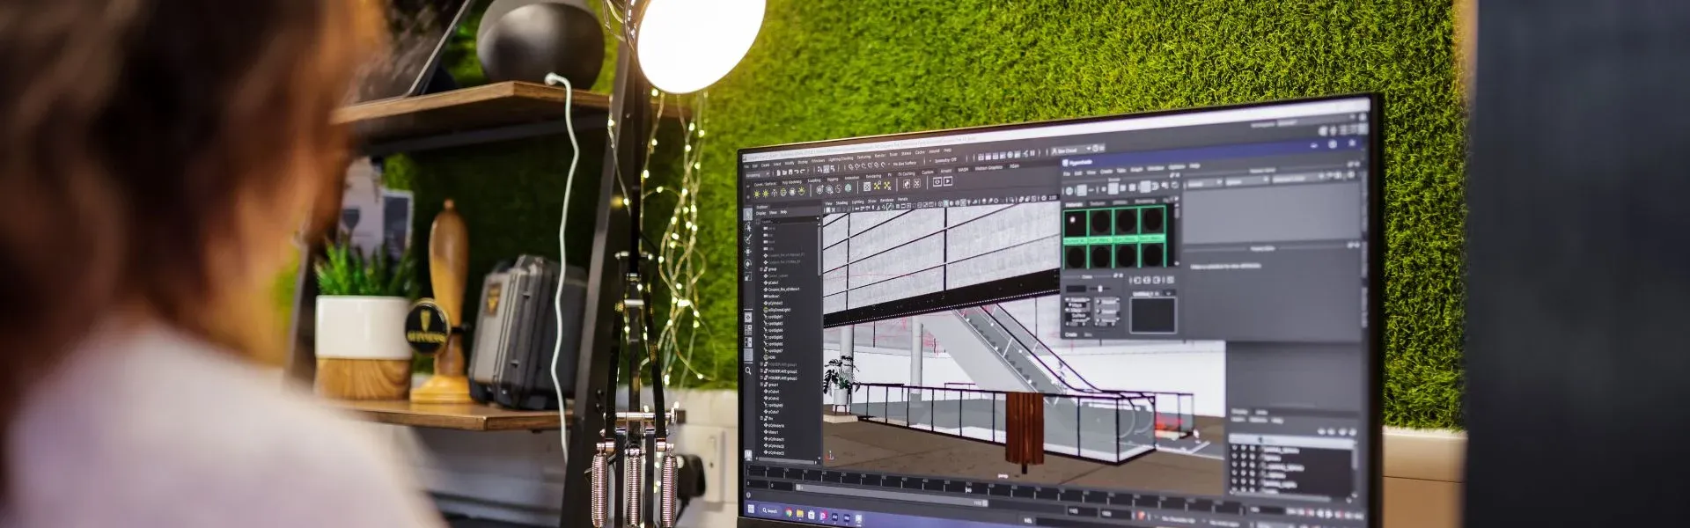This screenshot has height=528, width=1690.
Task: Open the Textures tab in Hypershade
Action: click(x=1098, y=203)
